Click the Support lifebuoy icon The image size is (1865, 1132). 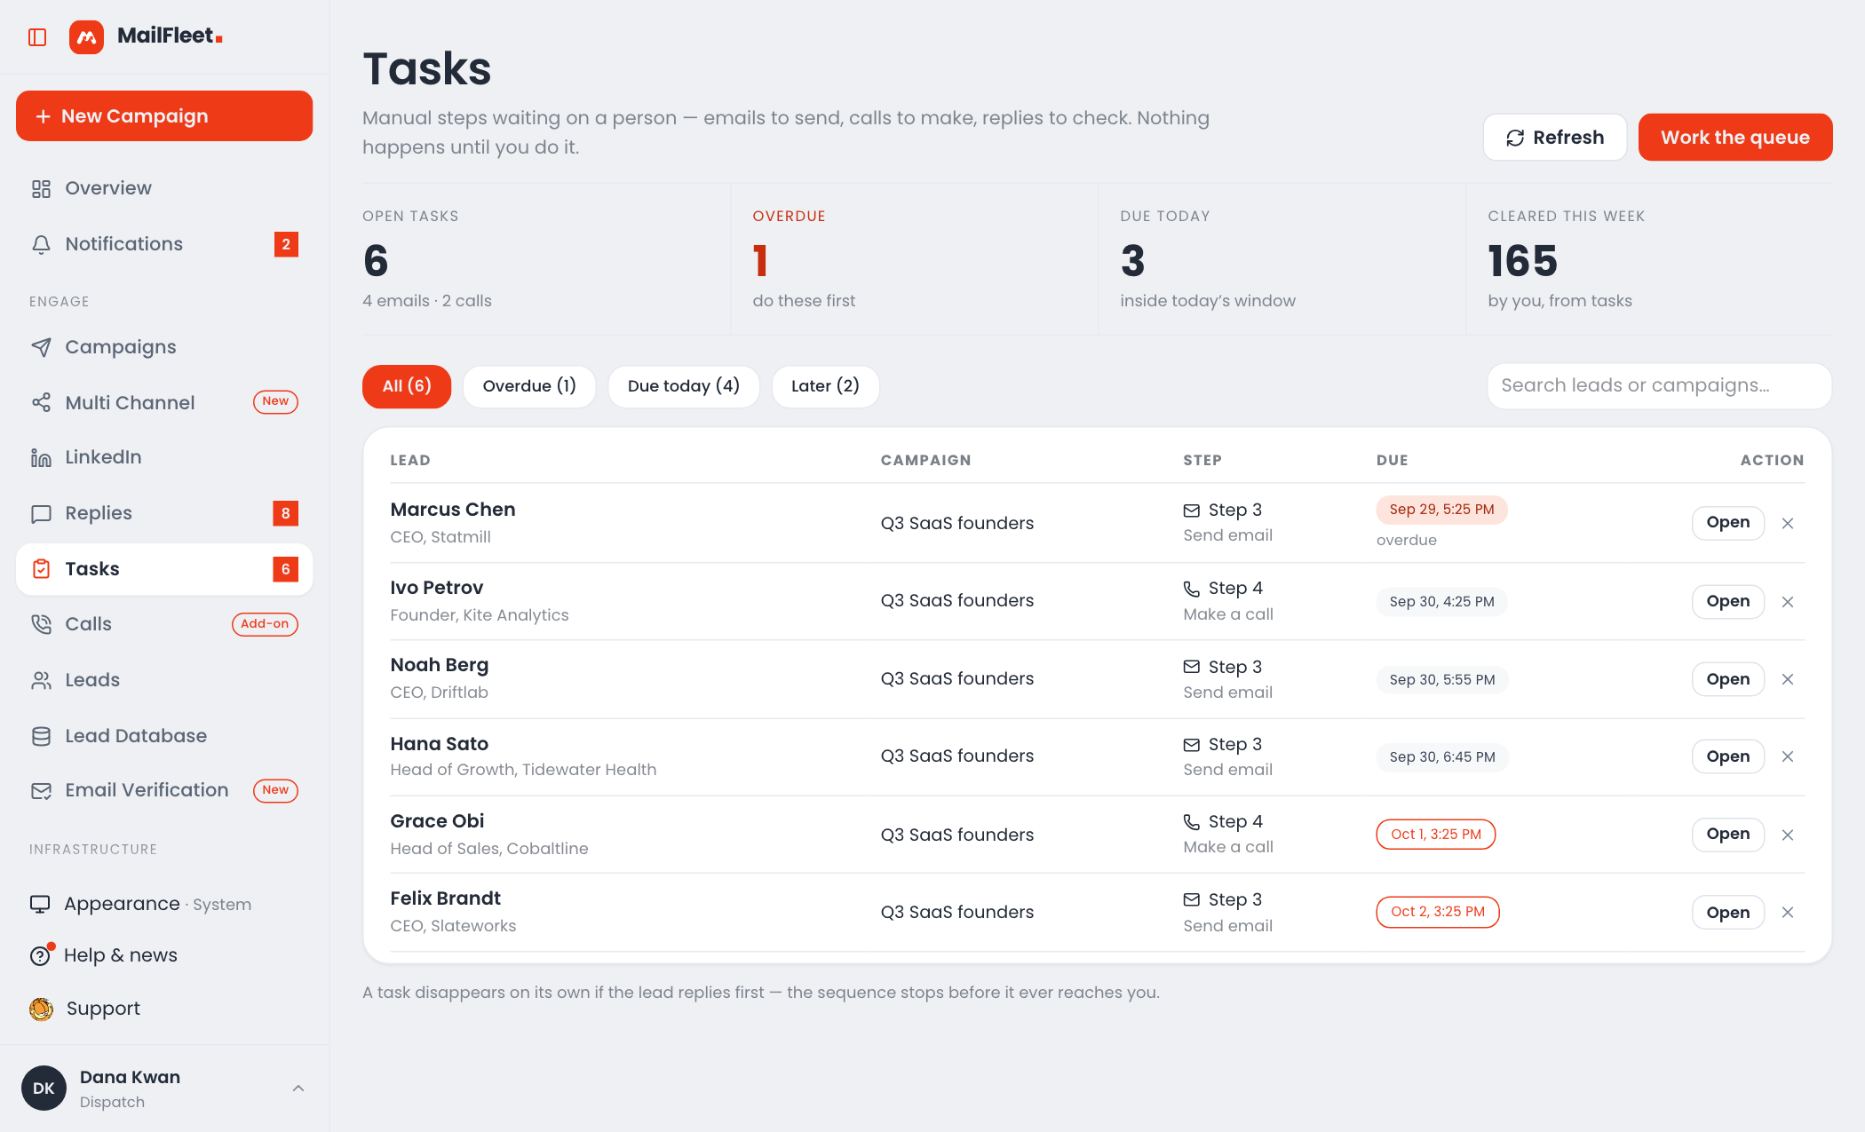click(41, 1009)
